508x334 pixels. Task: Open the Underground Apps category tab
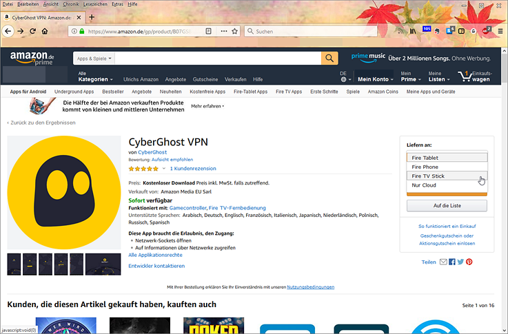74,92
